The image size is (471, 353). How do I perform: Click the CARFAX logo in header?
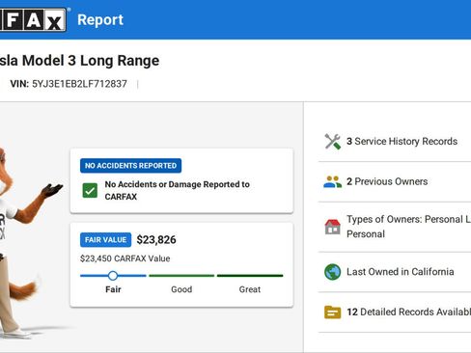[x=33, y=20]
